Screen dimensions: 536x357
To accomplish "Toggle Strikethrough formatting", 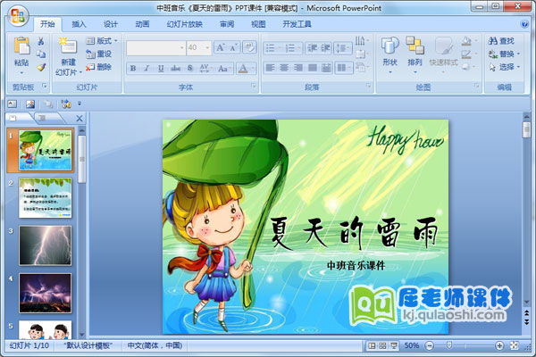I will pyautogui.click(x=175, y=69).
